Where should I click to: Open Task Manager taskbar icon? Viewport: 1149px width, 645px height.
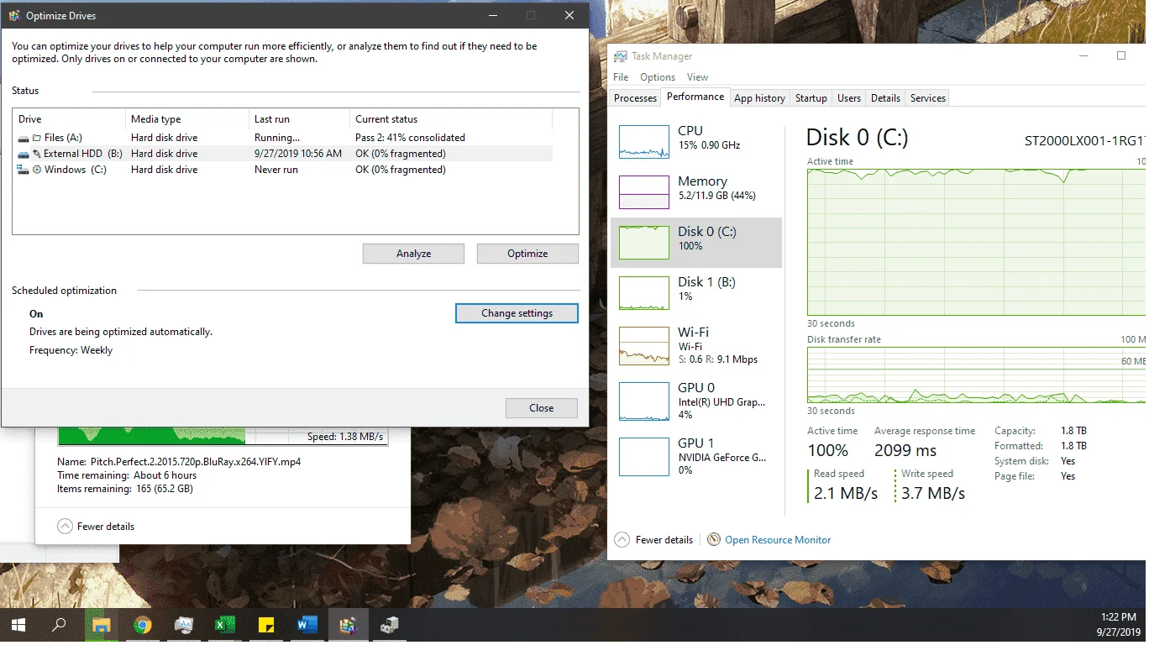click(x=184, y=625)
